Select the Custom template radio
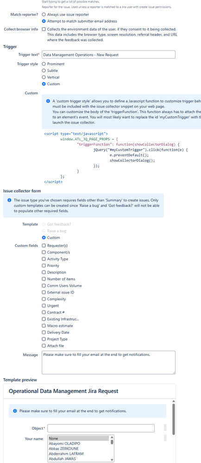The height and width of the screenshot is (463, 201). [44, 238]
